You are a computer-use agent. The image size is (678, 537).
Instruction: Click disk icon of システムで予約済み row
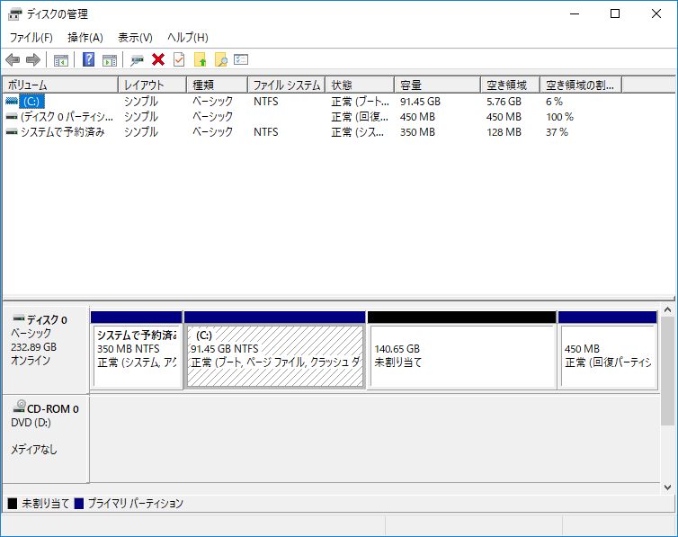tap(12, 132)
